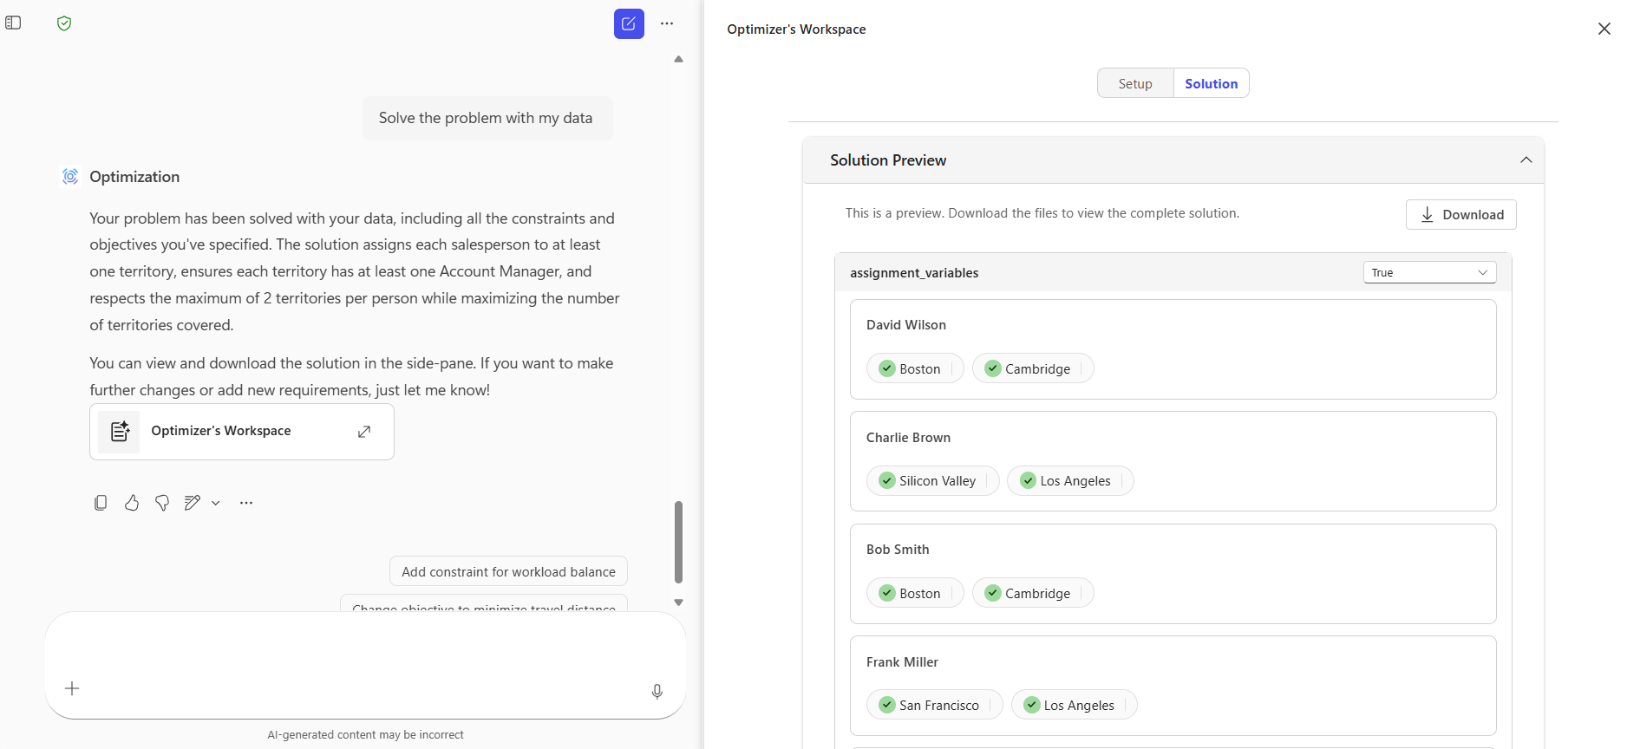Click the assignment_variables header label
This screenshot has width=1627, height=749.
pos(914,273)
